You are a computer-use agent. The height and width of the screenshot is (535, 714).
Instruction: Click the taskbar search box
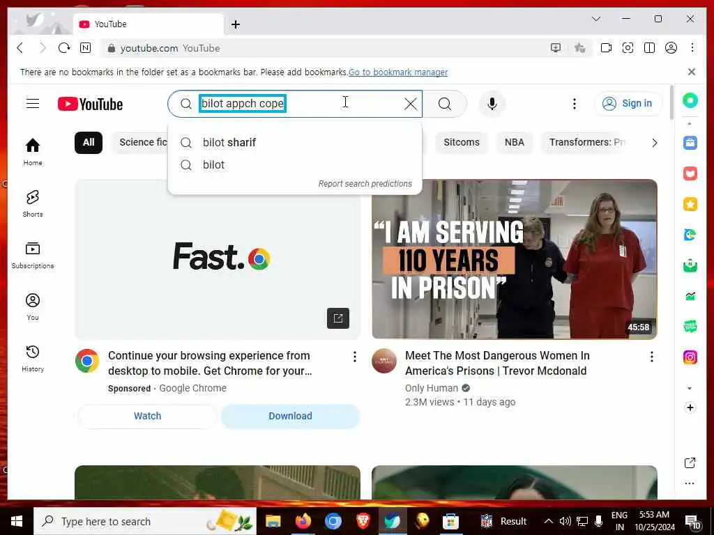point(145,521)
